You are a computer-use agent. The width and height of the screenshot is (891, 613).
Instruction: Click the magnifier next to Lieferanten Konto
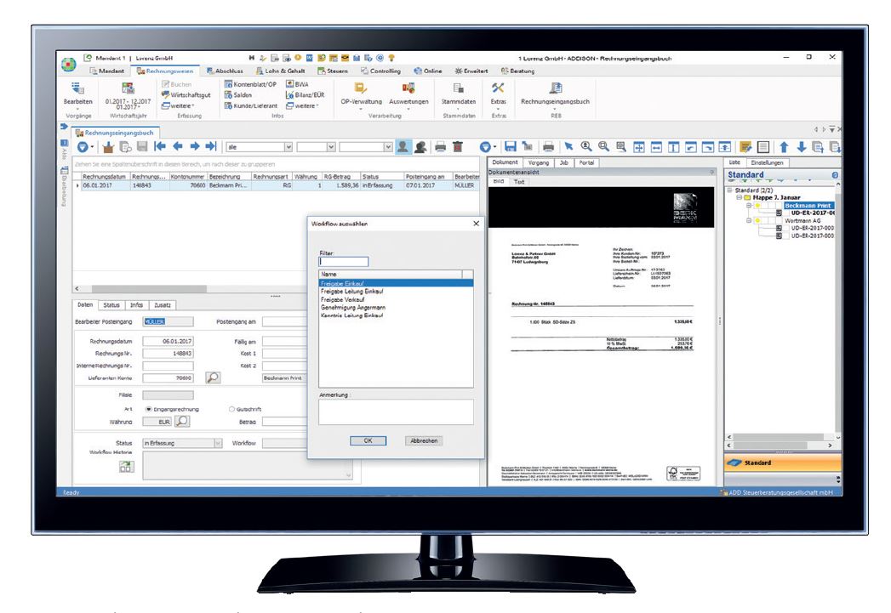[214, 377]
